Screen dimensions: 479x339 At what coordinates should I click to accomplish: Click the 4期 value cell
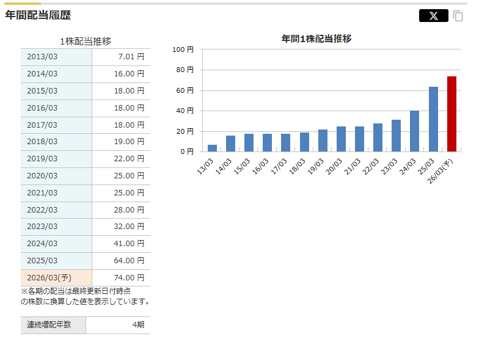click(138, 325)
